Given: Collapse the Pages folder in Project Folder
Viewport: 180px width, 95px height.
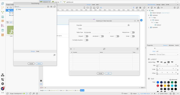Looking at the screenshot, I should point(7,10).
